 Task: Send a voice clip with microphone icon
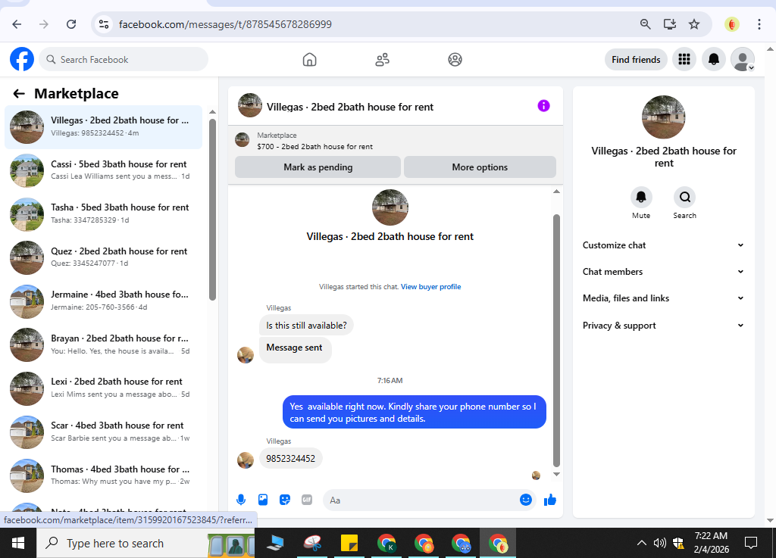(241, 500)
